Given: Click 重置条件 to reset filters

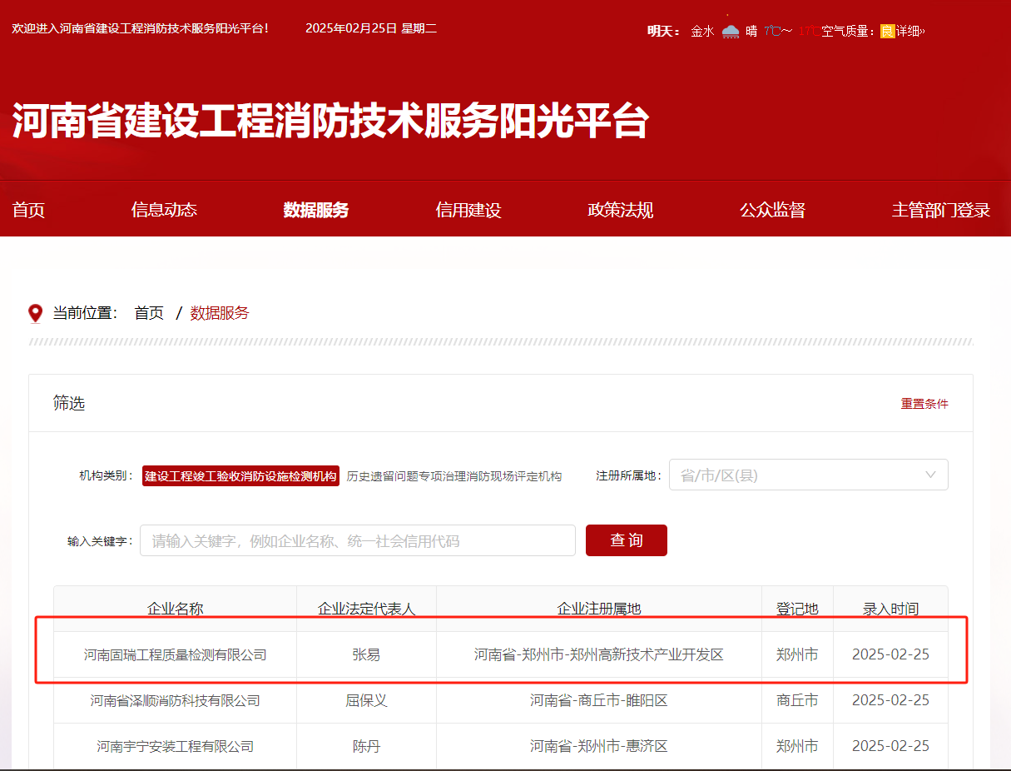Looking at the screenshot, I should point(924,404).
